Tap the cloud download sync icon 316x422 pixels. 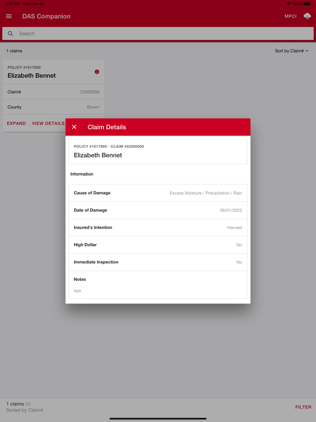coord(307,16)
